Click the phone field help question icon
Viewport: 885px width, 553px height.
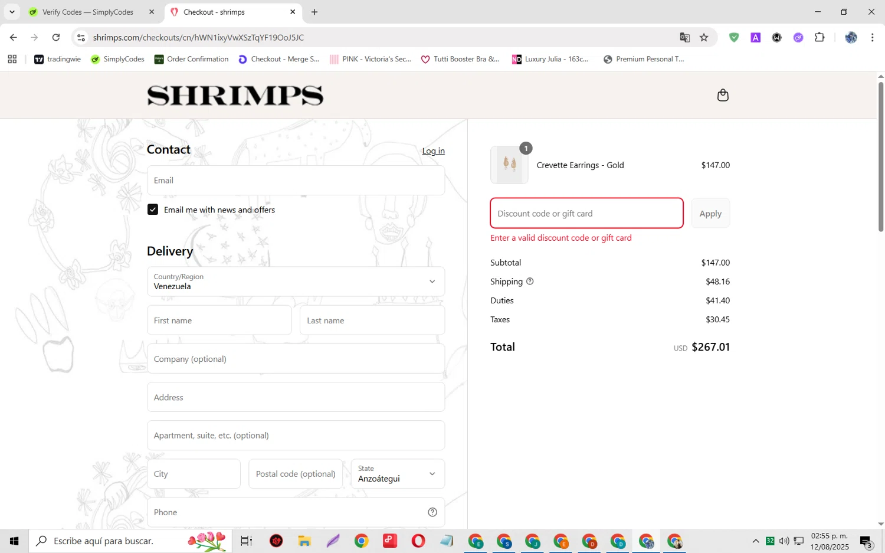432,512
